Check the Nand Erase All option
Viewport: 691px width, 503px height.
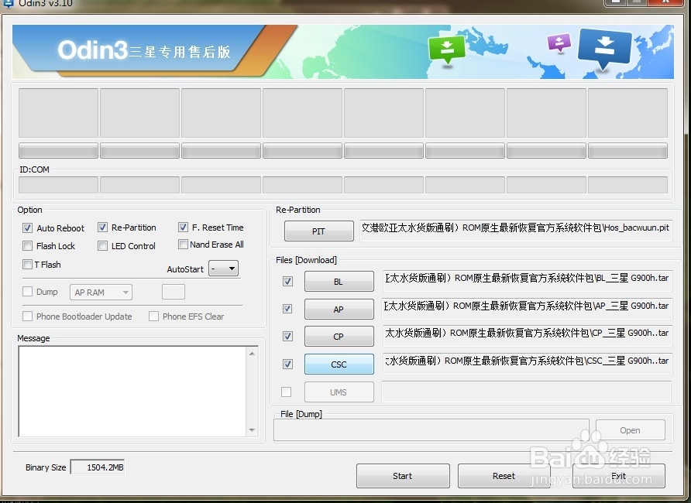(x=183, y=245)
